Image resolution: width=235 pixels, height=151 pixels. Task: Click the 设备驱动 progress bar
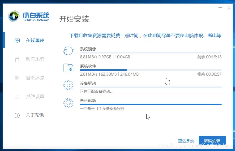[151, 87]
